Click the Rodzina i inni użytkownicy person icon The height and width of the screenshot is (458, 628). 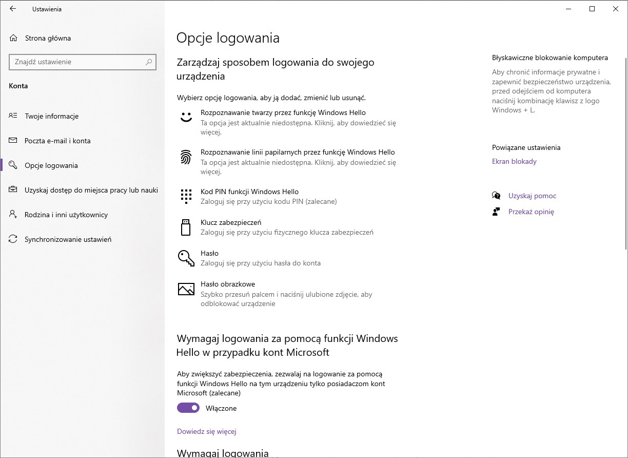13,215
